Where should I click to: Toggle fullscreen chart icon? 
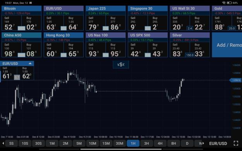[236, 143]
